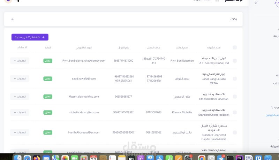Open Calendar from the dock
The height and width of the screenshot is (160, 279).
click(93, 158)
